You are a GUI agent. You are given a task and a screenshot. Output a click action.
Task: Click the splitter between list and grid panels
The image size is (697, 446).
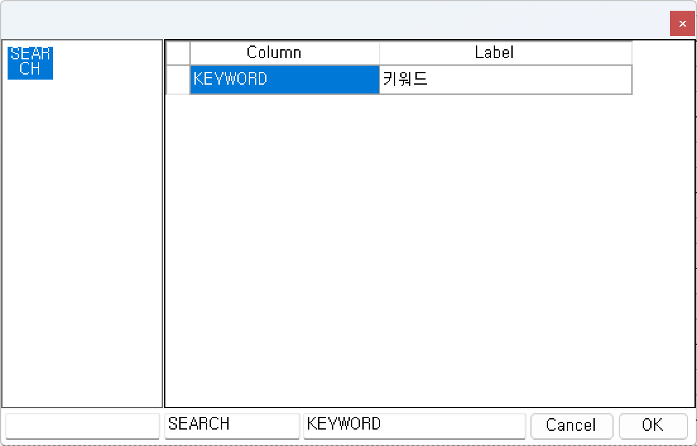click(x=164, y=223)
